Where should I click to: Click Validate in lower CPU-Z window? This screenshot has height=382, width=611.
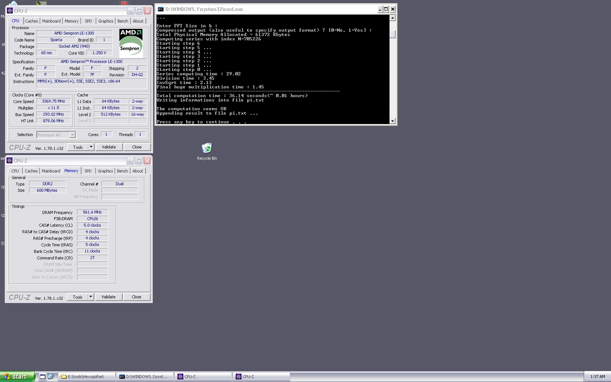(x=108, y=297)
